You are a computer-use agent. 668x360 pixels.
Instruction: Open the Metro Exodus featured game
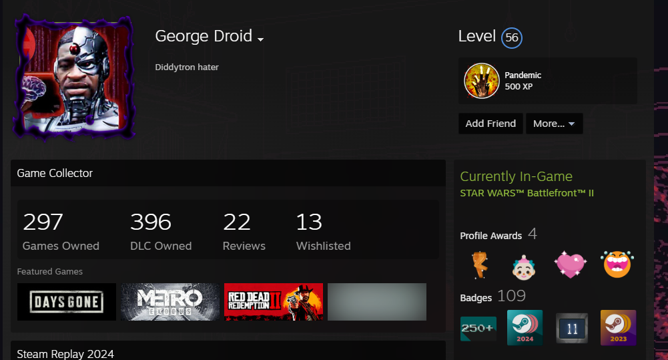click(x=170, y=302)
